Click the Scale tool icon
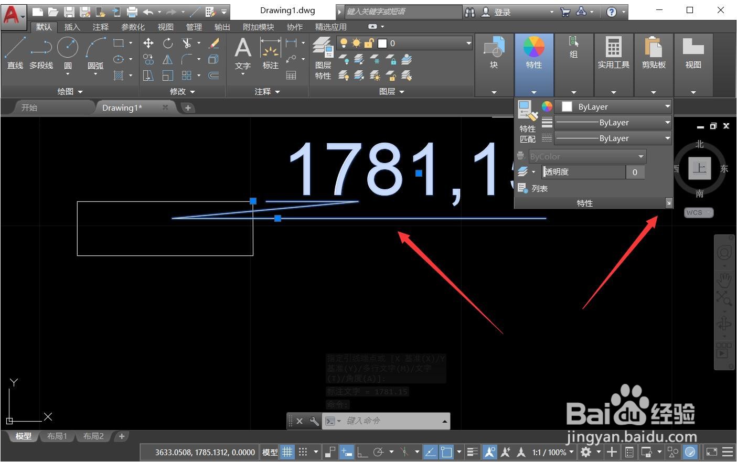 [x=168, y=76]
